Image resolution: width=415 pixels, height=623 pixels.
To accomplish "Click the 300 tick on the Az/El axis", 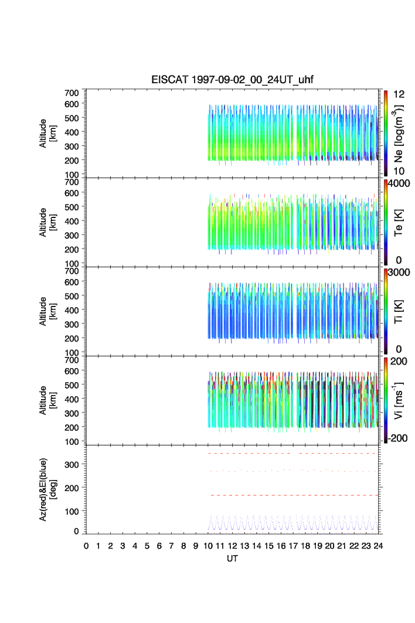I will click(x=72, y=465).
